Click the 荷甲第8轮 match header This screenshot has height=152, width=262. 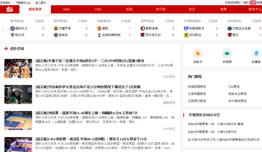pyautogui.click(x=147, y=21)
